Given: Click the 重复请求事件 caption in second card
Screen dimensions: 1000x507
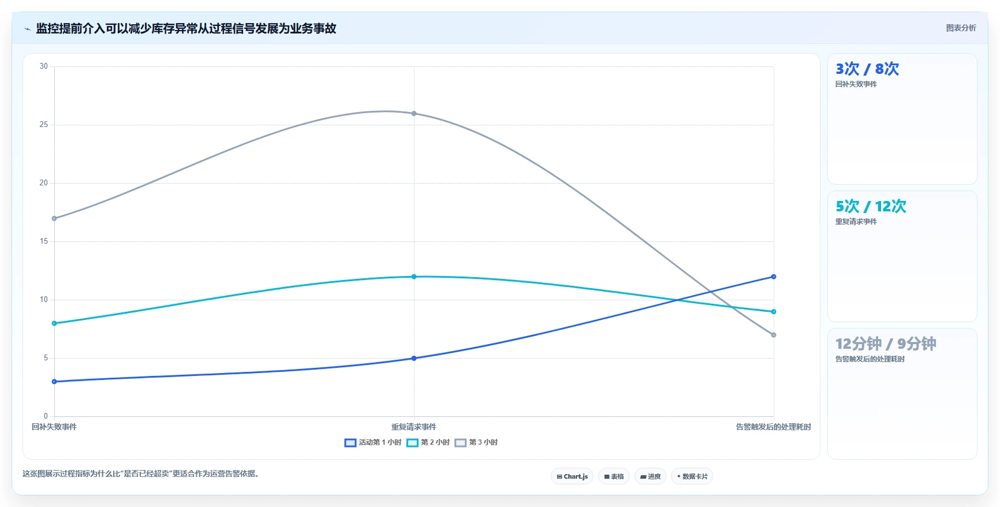Looking at the screenshot, I should (x=856, y=222).
